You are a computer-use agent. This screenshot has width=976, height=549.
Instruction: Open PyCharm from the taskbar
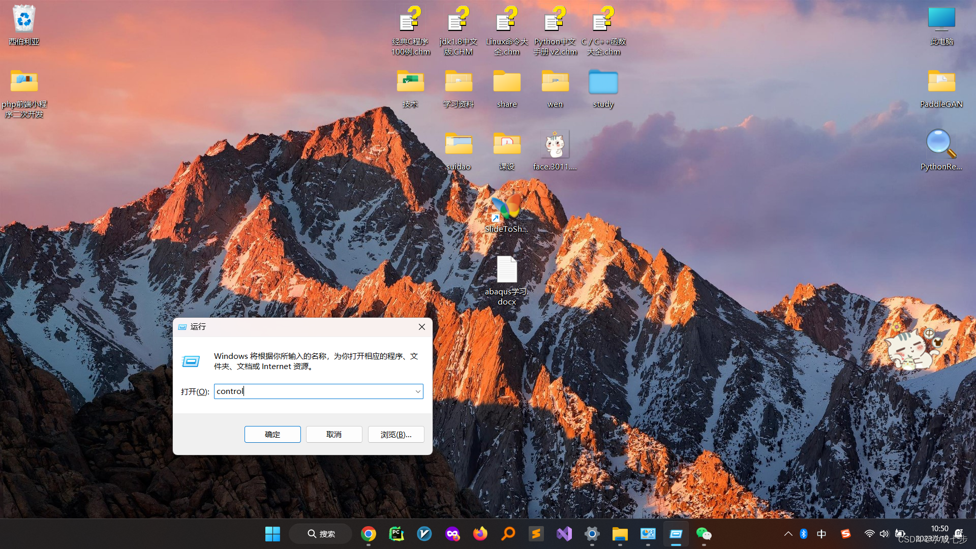click(396, 534)
